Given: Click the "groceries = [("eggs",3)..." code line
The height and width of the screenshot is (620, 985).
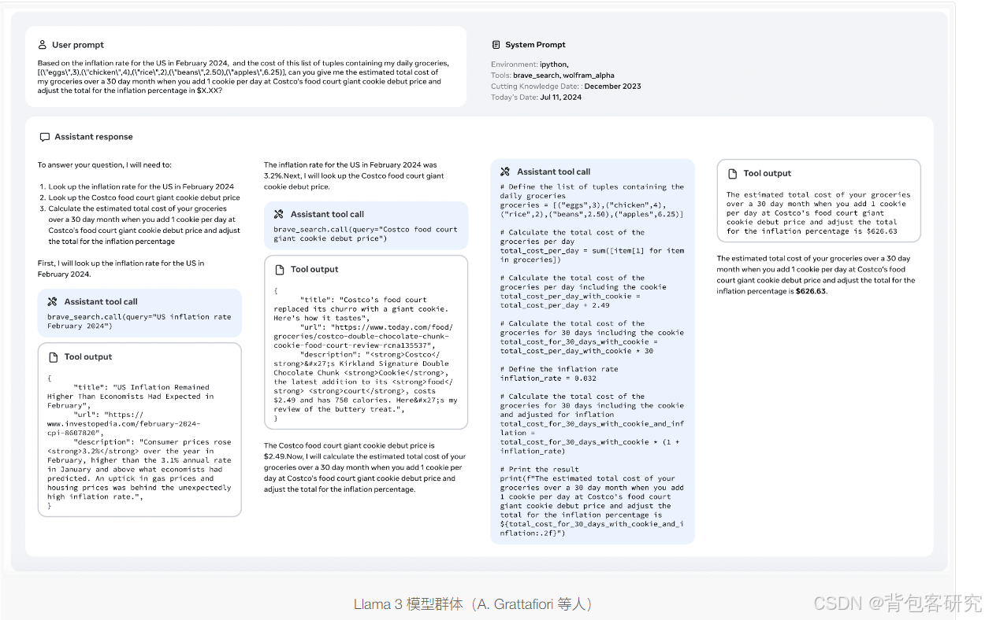Looking at the screenshot, I should tap(592, 209).
